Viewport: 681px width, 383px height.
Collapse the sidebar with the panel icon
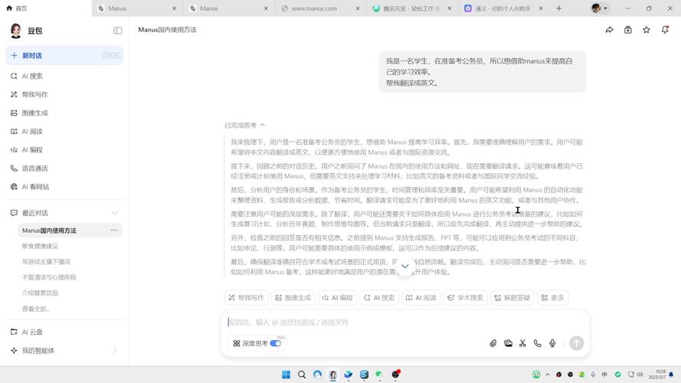point(117,31)
